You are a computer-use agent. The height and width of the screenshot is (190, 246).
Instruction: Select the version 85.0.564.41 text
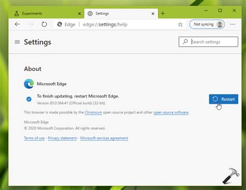pyautogui.click(x=71, y=103)
